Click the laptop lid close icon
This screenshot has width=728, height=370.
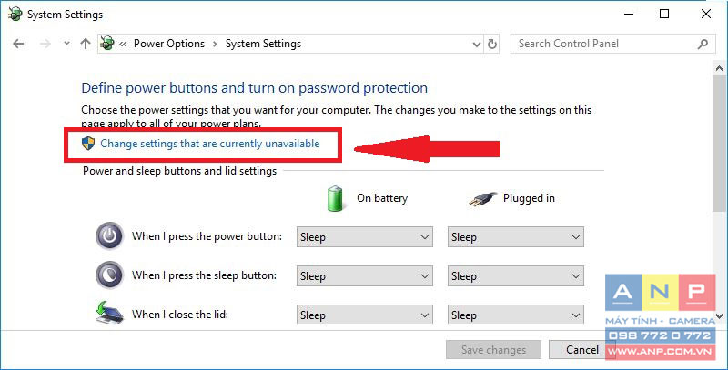click(109, 313)
